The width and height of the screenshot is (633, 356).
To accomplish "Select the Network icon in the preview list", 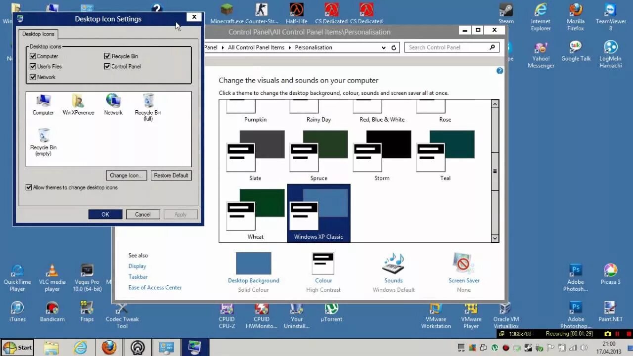I will [x=113, y=105].
